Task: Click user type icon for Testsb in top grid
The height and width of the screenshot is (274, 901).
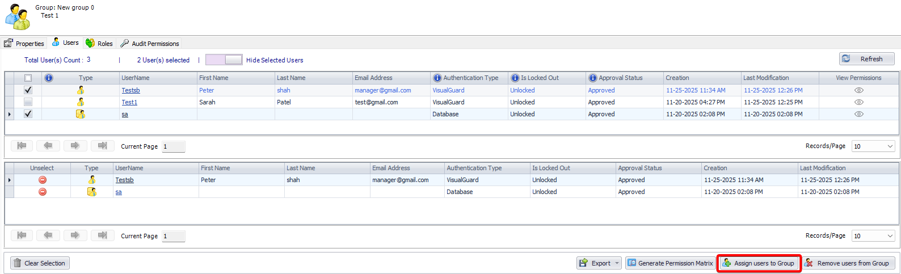Action: [x=81, y=90]
